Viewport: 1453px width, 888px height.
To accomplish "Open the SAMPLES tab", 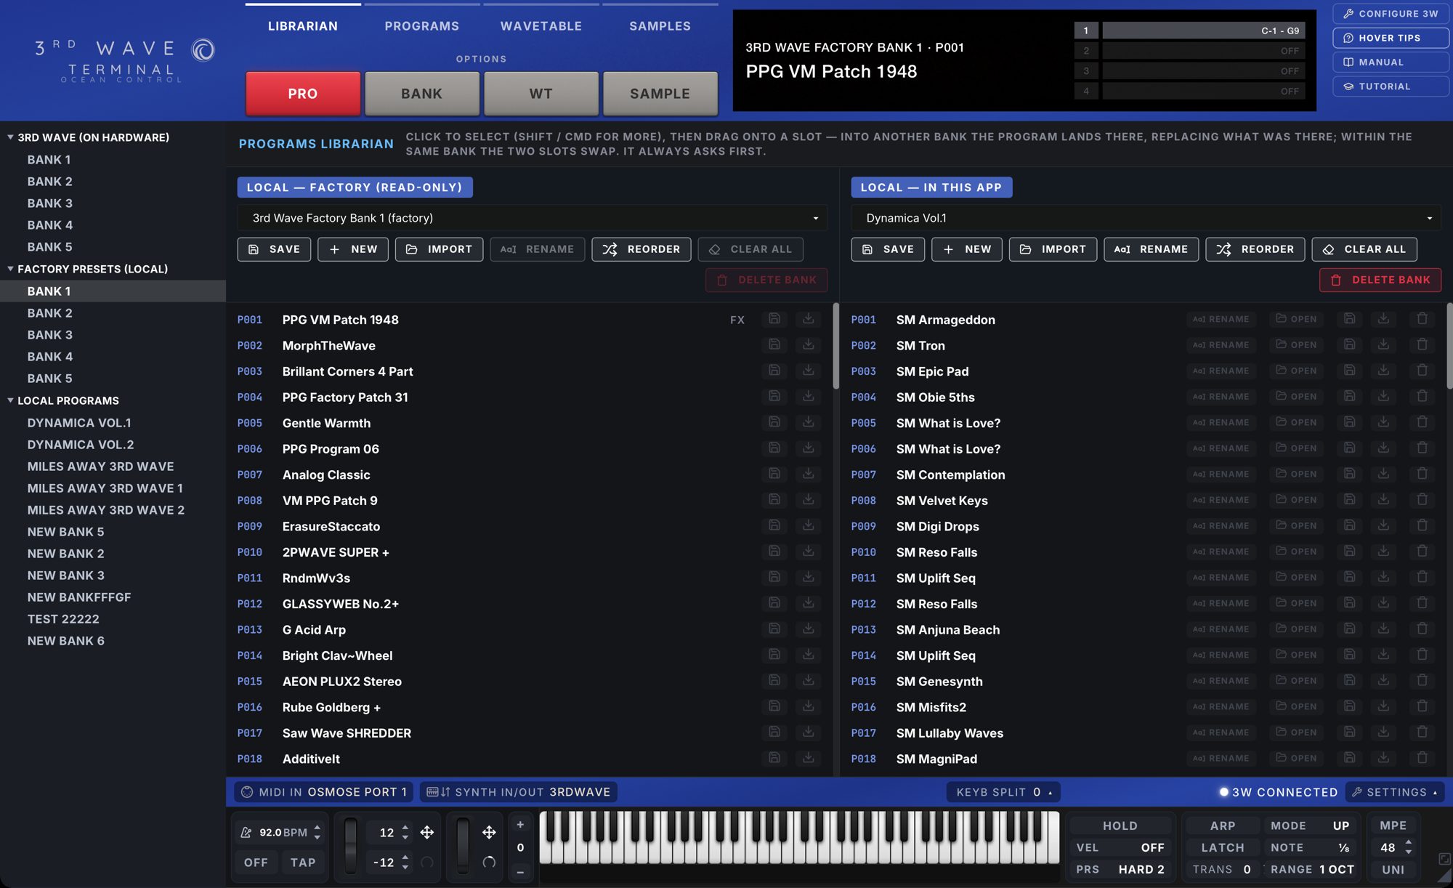I will coord(660,26).
